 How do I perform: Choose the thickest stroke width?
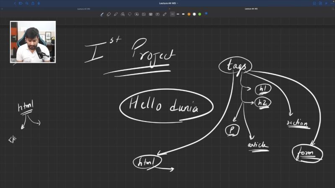click(x=183, y=14)
